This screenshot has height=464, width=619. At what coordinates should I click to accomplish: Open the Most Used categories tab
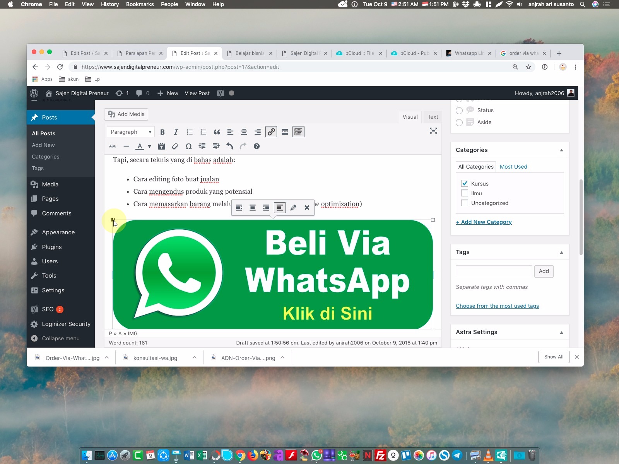(x=513, y=167)
